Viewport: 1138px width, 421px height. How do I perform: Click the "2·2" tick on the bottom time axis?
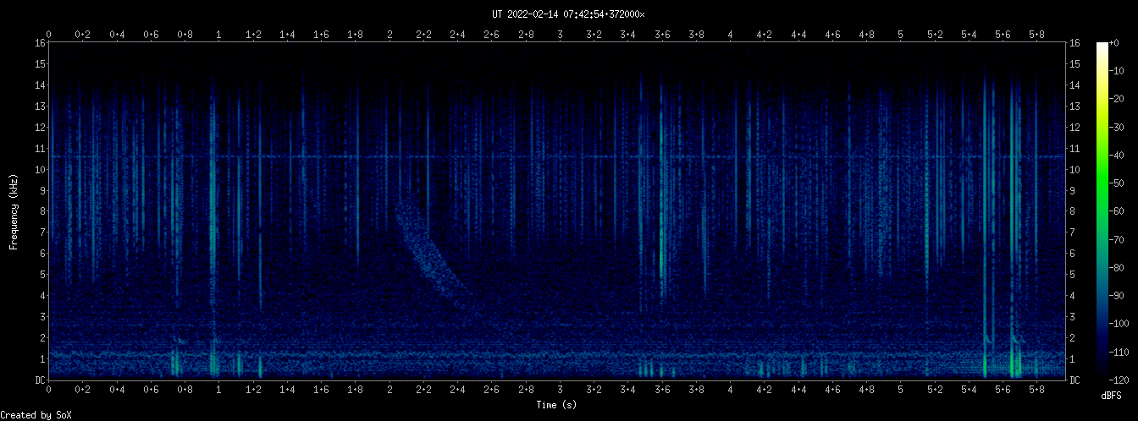[x=423, y=390]
